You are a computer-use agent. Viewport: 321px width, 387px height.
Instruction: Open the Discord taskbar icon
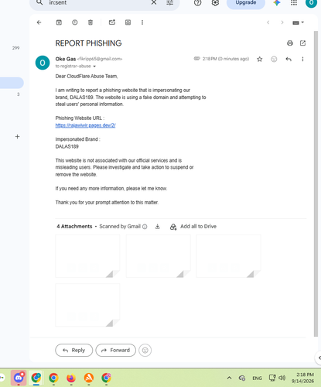[19, 378]
